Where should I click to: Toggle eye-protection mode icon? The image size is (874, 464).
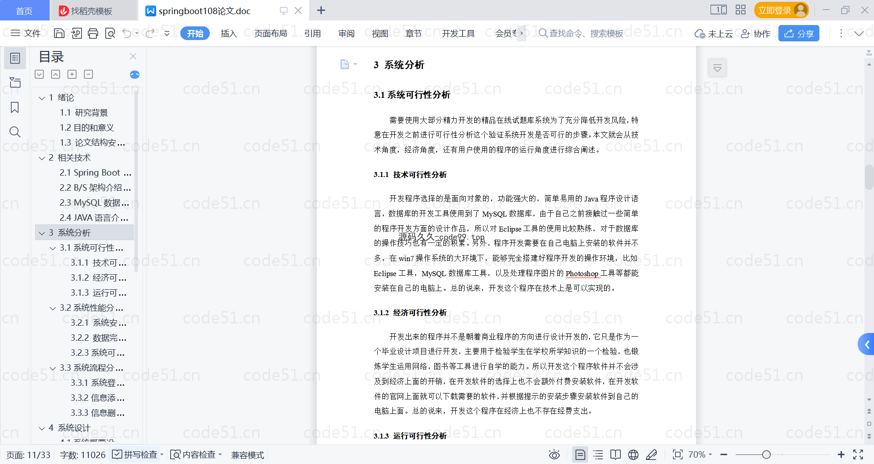(554, 454)
